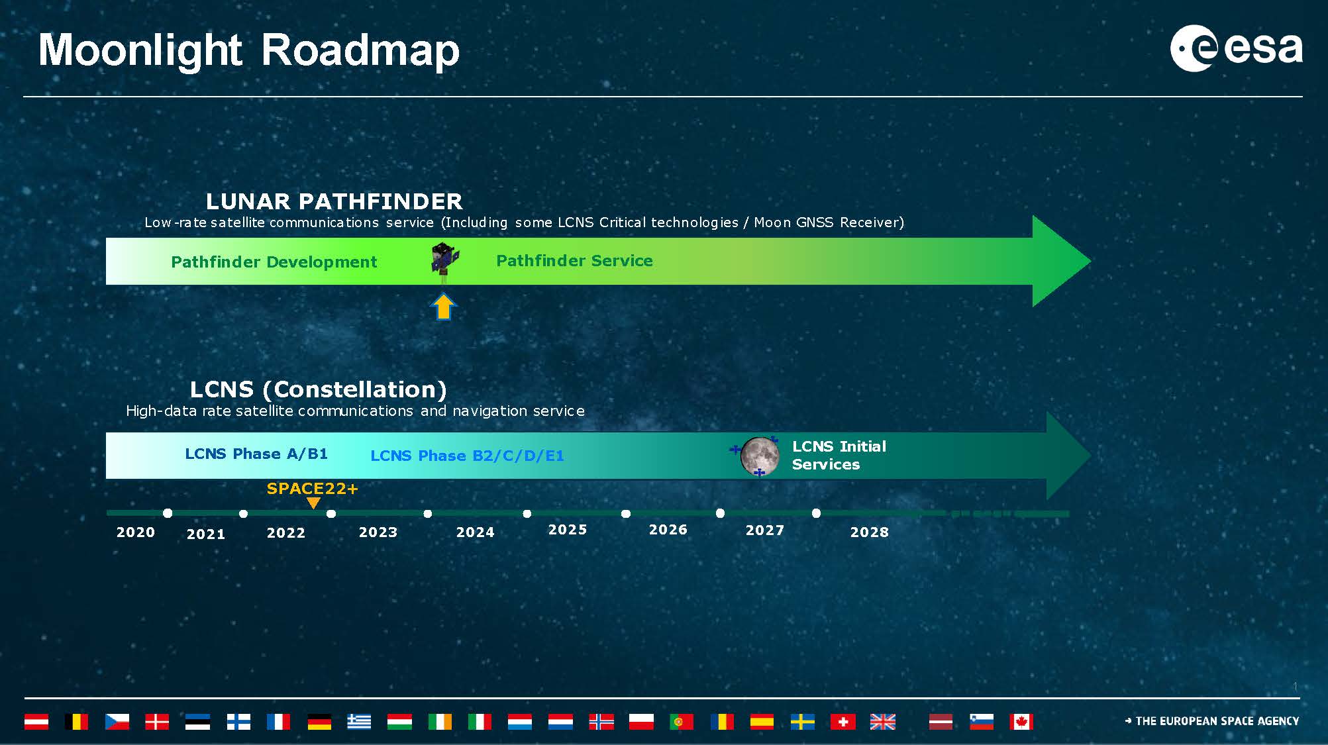Image resolution: width=1328 pixels, height=745 pixels.
Task: Select the Estonia flag
Action: [x=197, y=722]
